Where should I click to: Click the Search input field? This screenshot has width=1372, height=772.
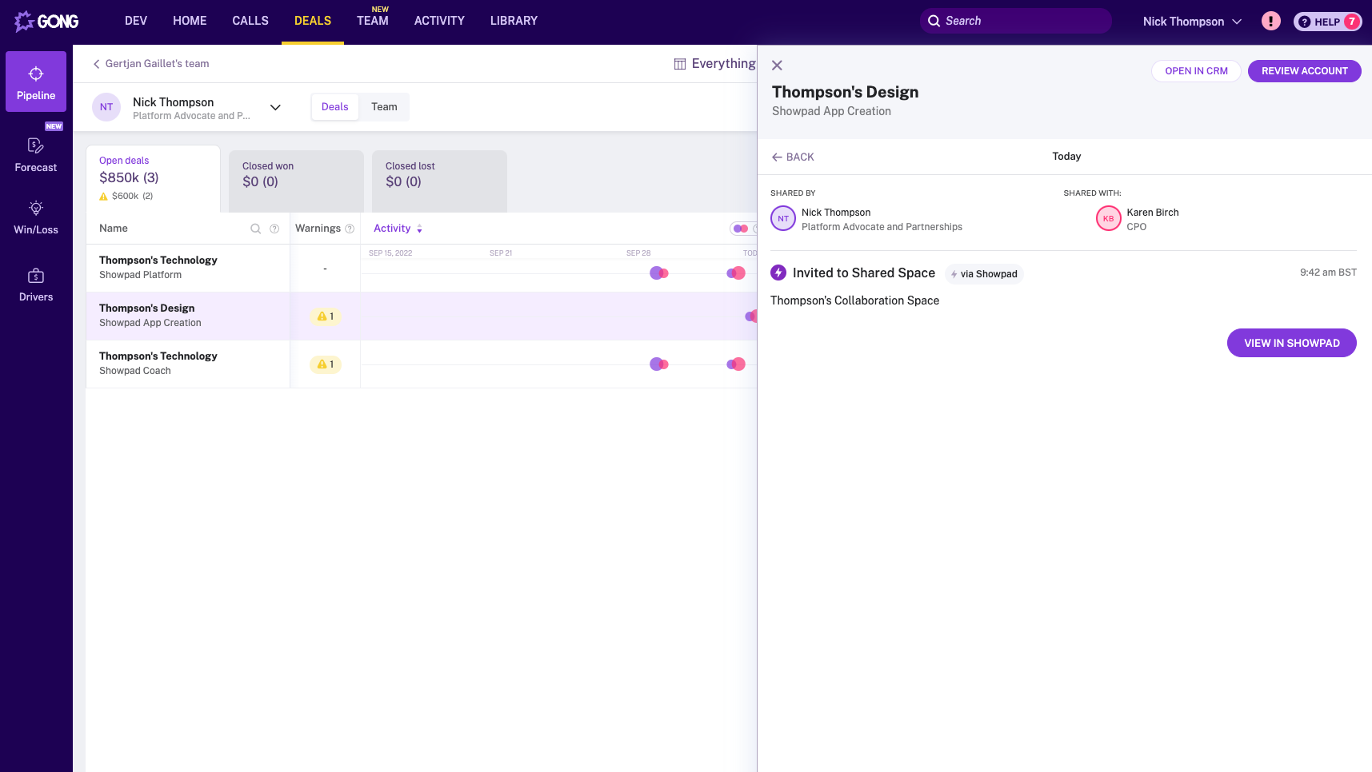pyautogui.click(x=1016, y=22)
